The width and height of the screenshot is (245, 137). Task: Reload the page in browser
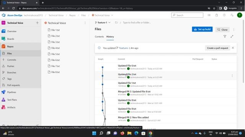[x=13, y=8]
